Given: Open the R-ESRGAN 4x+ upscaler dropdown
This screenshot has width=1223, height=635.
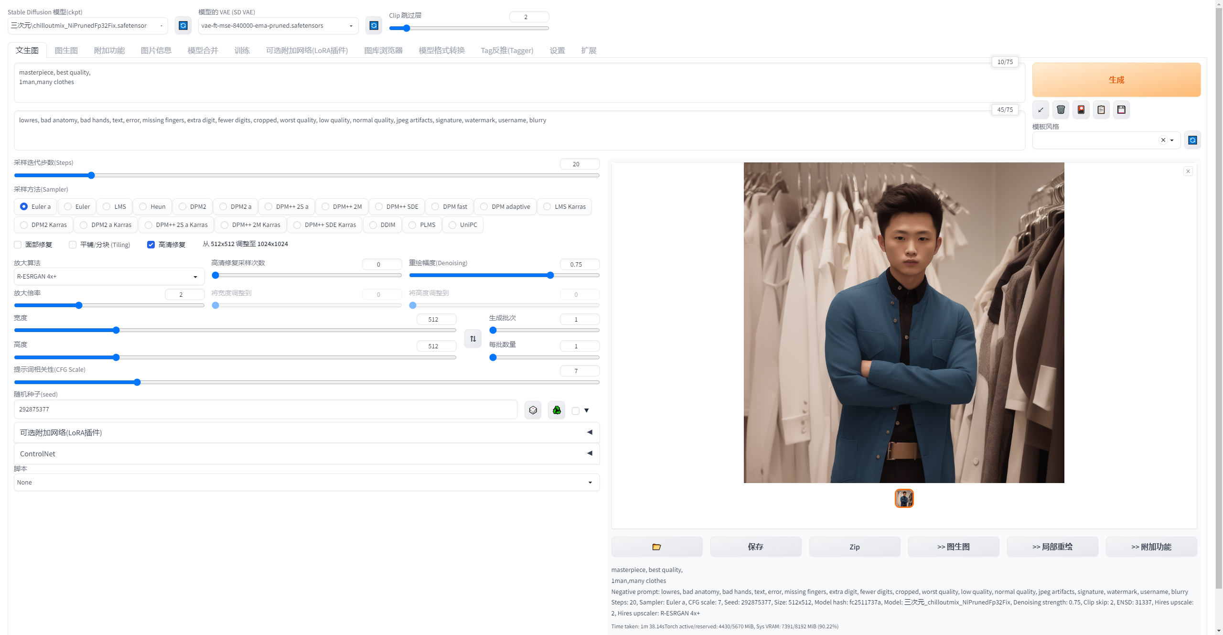Looking at the screenshot, I should [x=109, y=276].
